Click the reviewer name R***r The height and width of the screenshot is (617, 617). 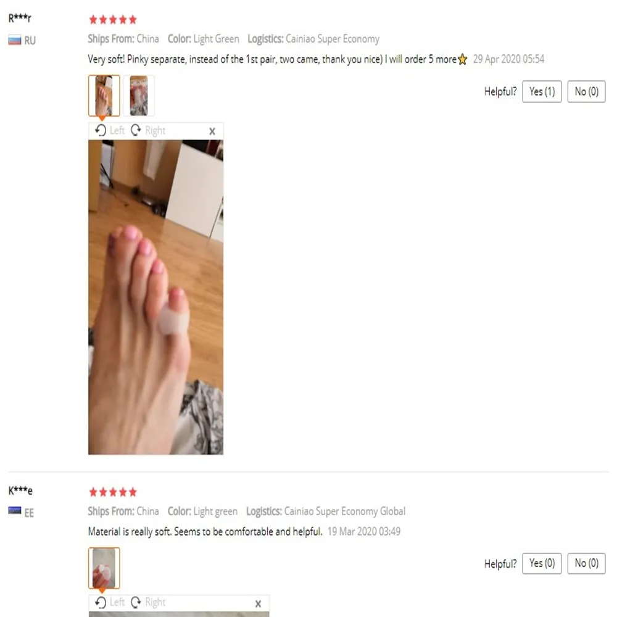(x=20, y=18)
